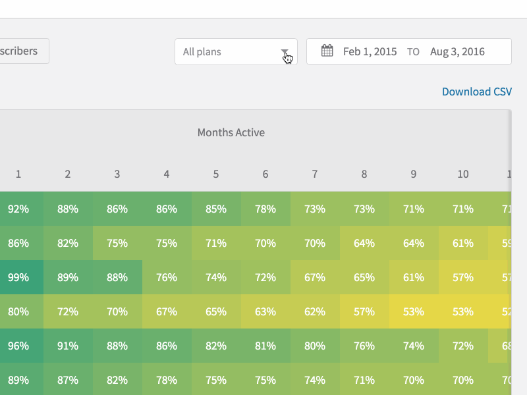Select column header 5 in the table
527x395 pixels.
pyautogui.click(x=215, y=174)
